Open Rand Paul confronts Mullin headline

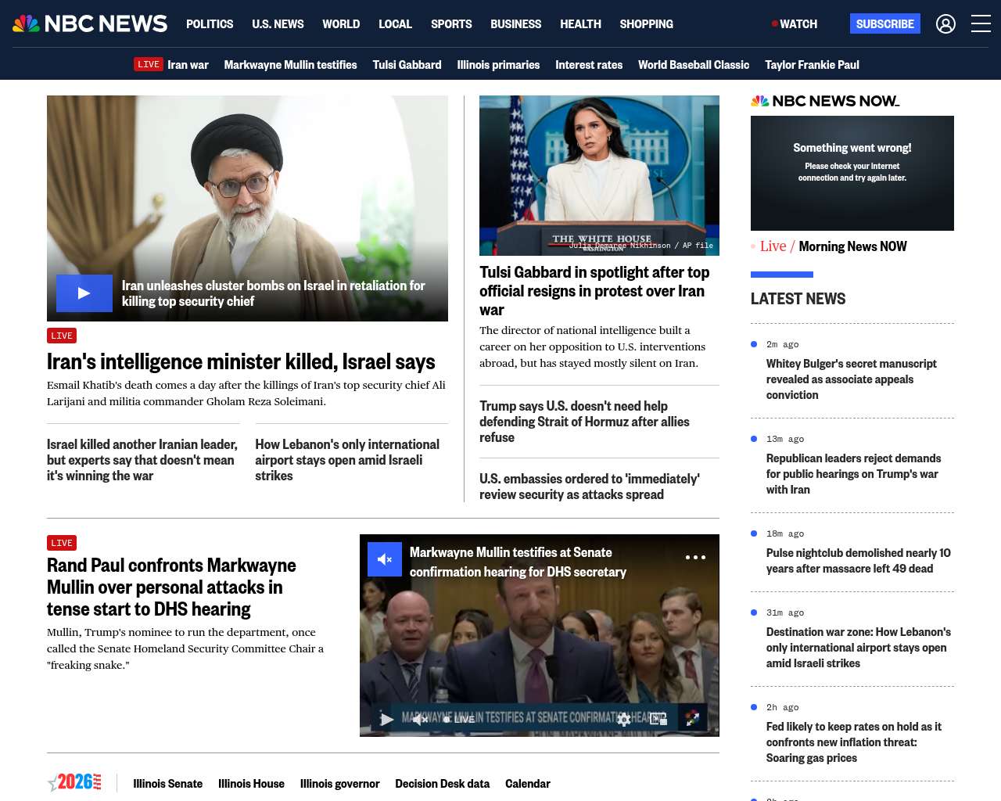(x=171, y=587)
